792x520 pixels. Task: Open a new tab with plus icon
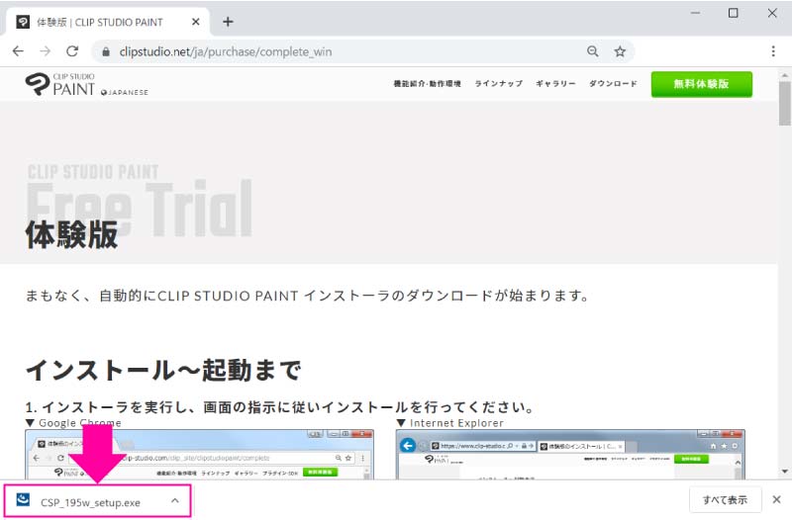[x=228, y=21]
